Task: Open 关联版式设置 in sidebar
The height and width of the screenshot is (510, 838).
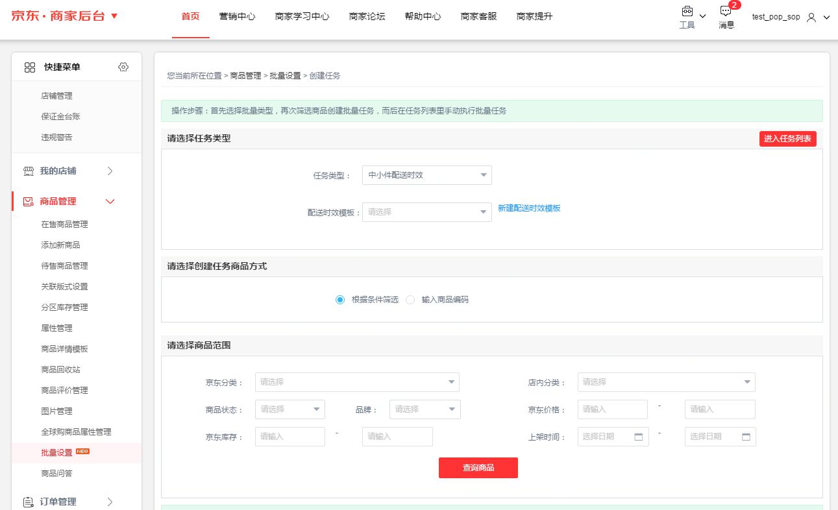Action: click(x=65, y=287)
